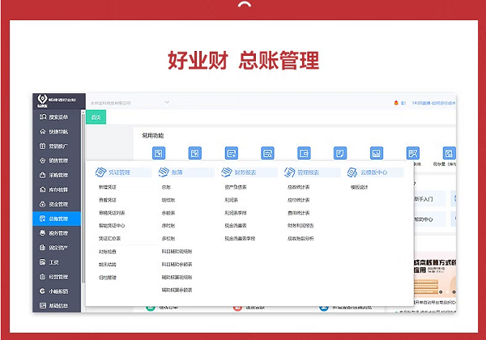The width and height of the screenshot is (486, 340).
Task: Select highlighted 总账管理 sidebar item
Action: click(x=57, y=219)
